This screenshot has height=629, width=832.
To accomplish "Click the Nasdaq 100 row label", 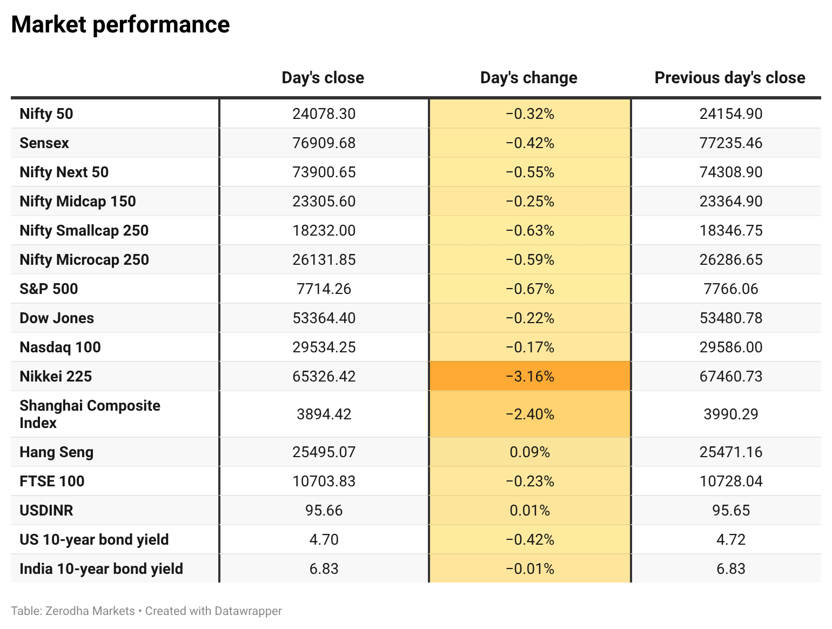I will tap(60, 347).
